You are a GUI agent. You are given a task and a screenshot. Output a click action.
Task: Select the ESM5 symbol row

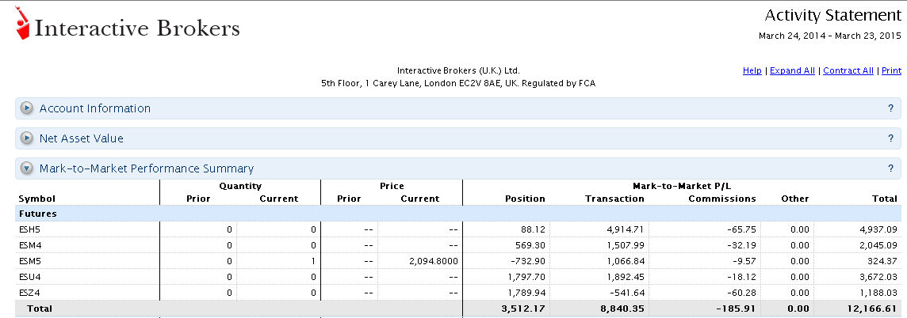coord(458,261)
